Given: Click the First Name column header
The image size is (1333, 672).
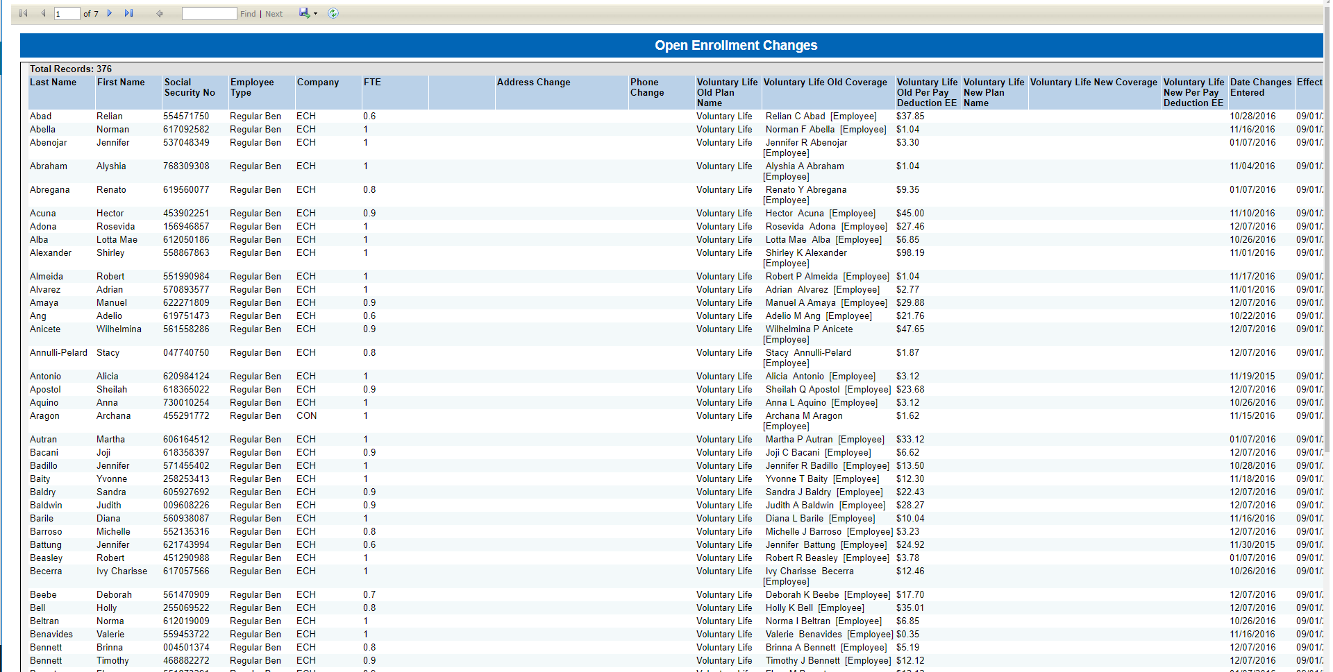Looking at the screenshot, I should click(121, 82).
